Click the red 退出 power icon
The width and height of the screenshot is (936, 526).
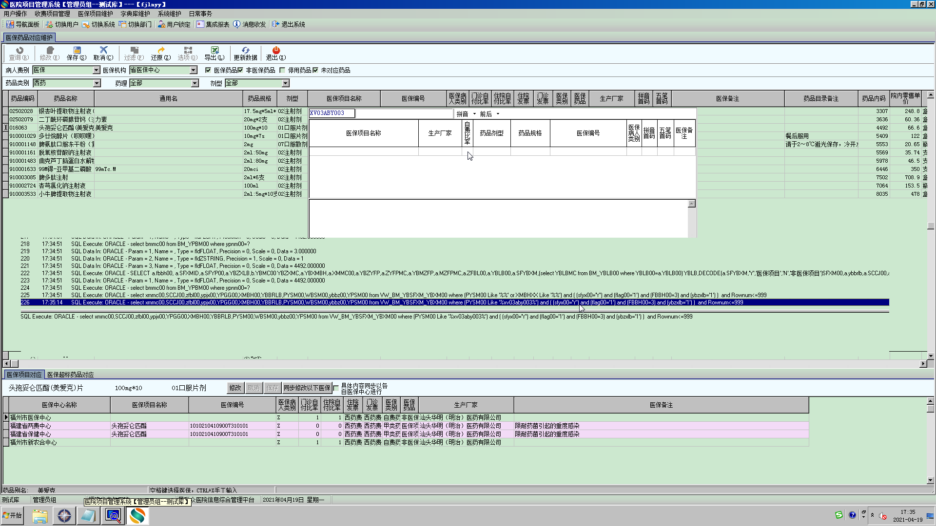click(276, 51)
